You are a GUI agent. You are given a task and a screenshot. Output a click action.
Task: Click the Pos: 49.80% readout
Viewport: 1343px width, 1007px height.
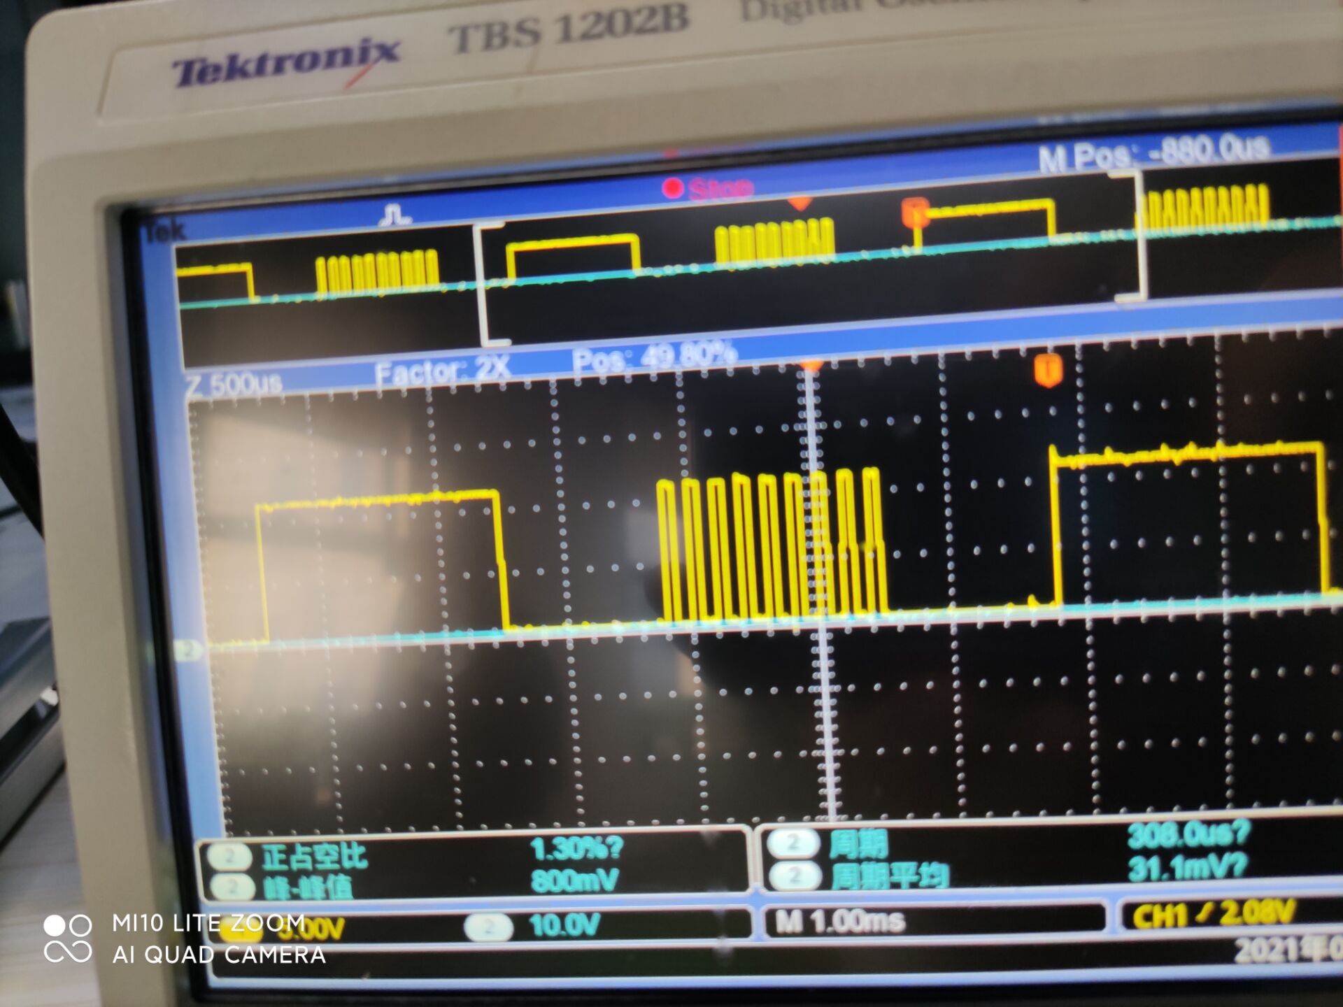(x=655, y=357)
